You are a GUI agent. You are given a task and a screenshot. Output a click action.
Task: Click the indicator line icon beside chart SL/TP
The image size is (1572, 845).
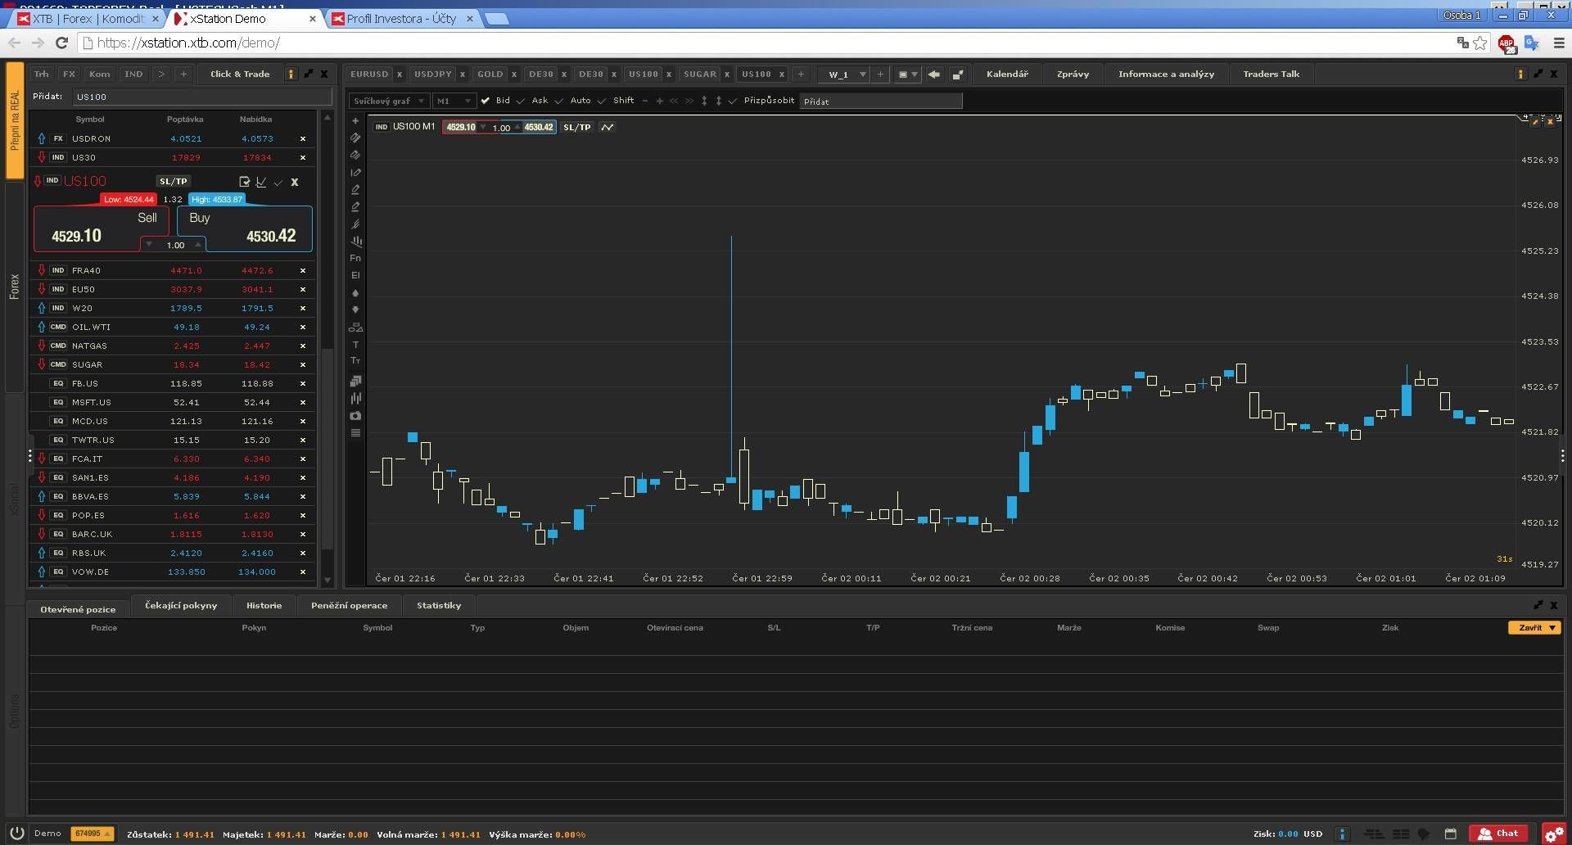point(607,127)
